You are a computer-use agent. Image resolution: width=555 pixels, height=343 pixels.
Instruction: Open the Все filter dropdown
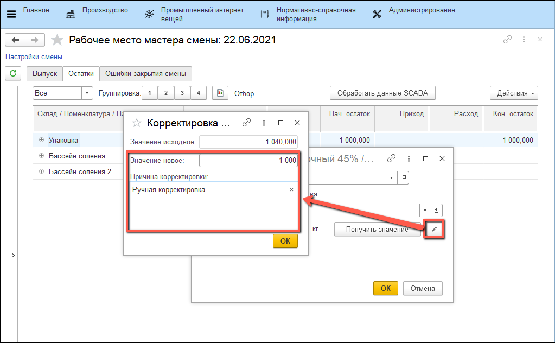pos(87,93)
